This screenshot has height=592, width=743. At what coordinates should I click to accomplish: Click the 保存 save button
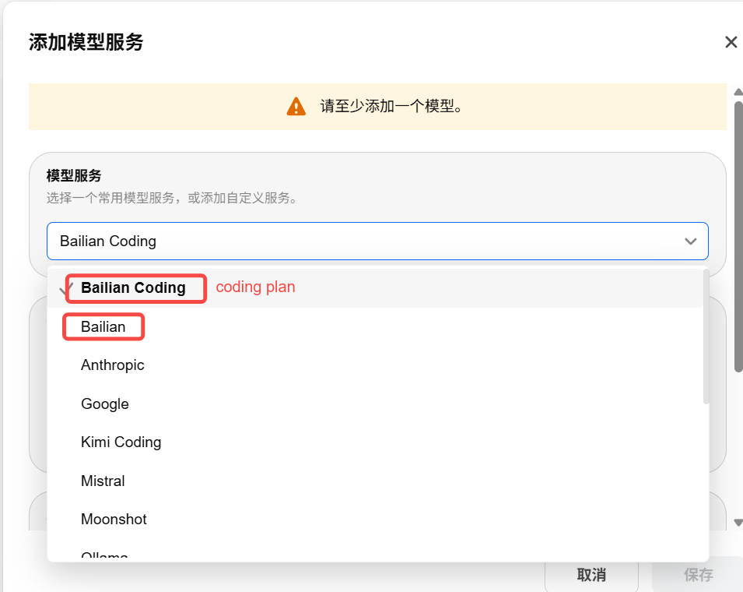point(698,576)
